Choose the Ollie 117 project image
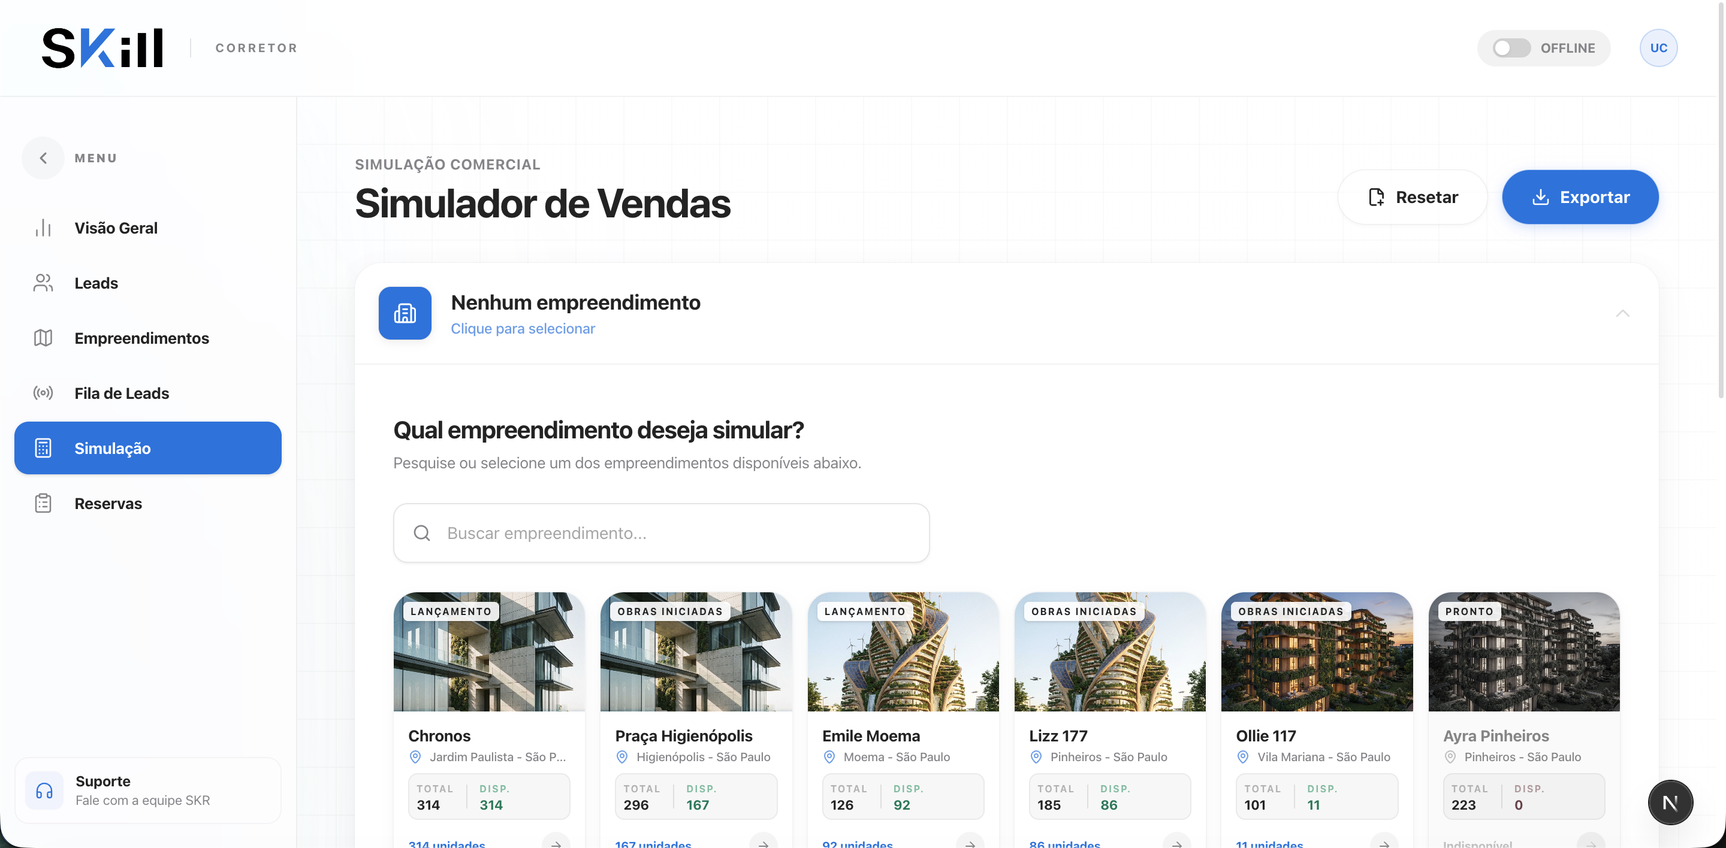This screenshot has height=848, width=1726. coord(1317,653)
